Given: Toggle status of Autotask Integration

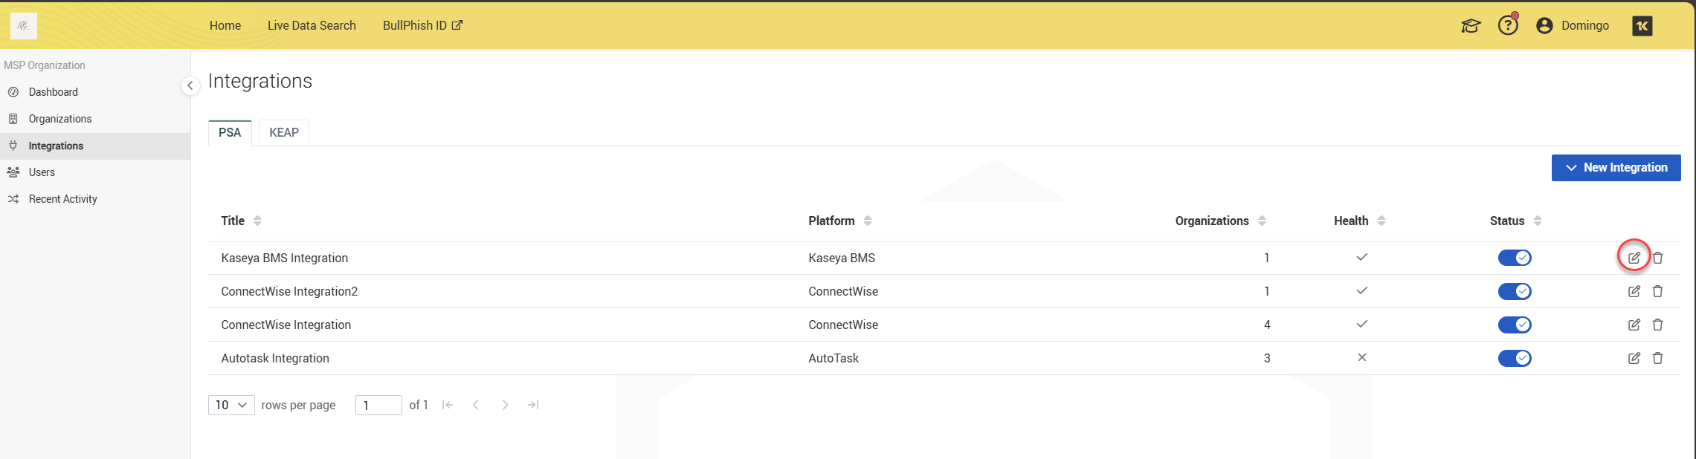Looking at the screenshot, I should (1514, 358).
